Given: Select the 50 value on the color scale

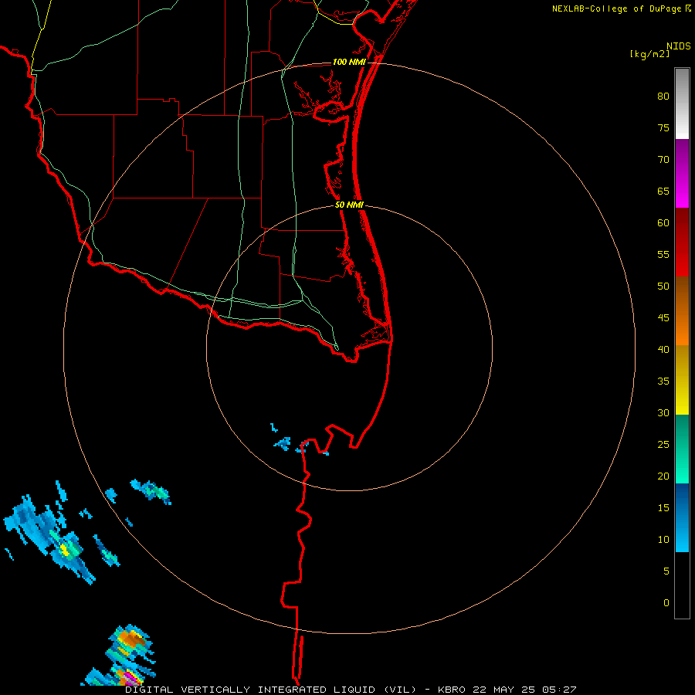Looking at the screenshot, I should click(x=663, y=286).
